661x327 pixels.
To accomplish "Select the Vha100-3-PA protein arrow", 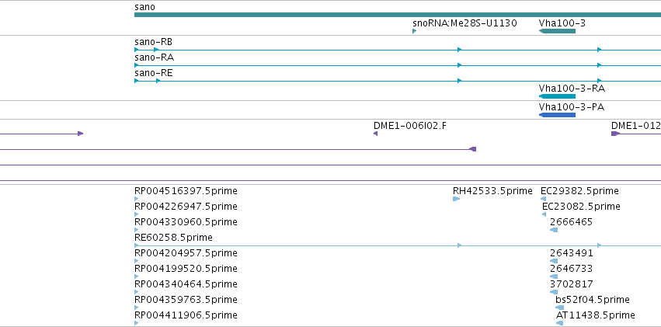I will coord(557,115).
